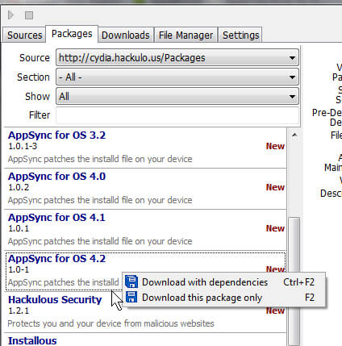Click the package list scroll-up arrow

click(294, 135)
